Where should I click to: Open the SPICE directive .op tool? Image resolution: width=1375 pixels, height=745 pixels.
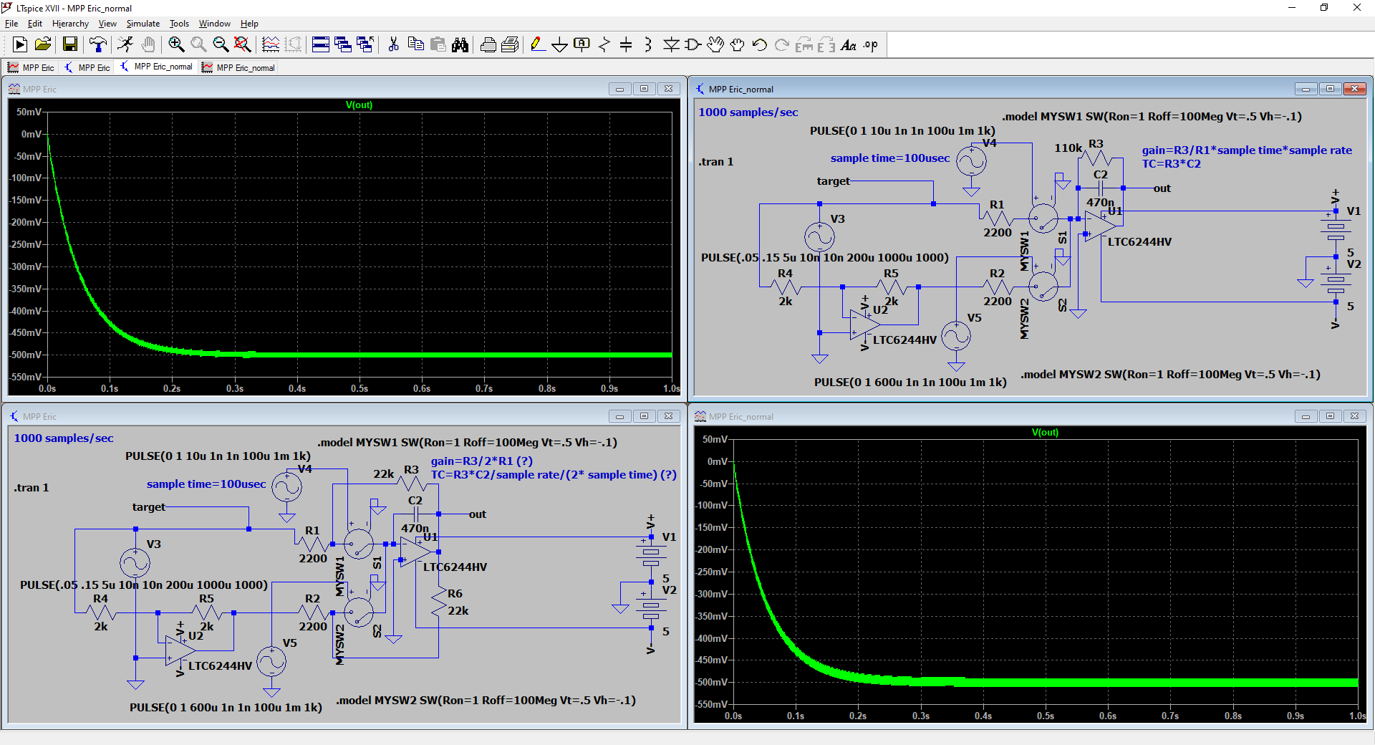[x=871, y=45]
